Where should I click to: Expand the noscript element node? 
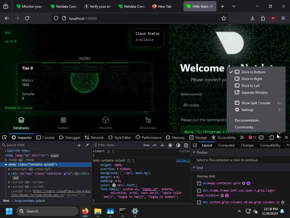tap(9, 169)
